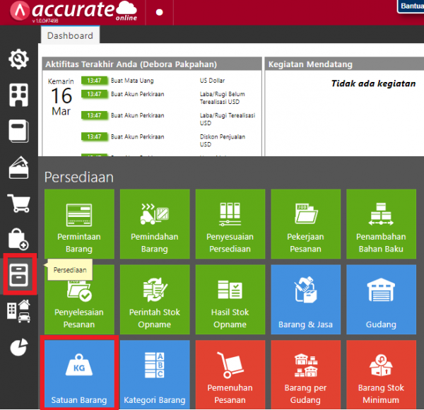Open Penyesuaian Persediaan tile

coord(230,223)
